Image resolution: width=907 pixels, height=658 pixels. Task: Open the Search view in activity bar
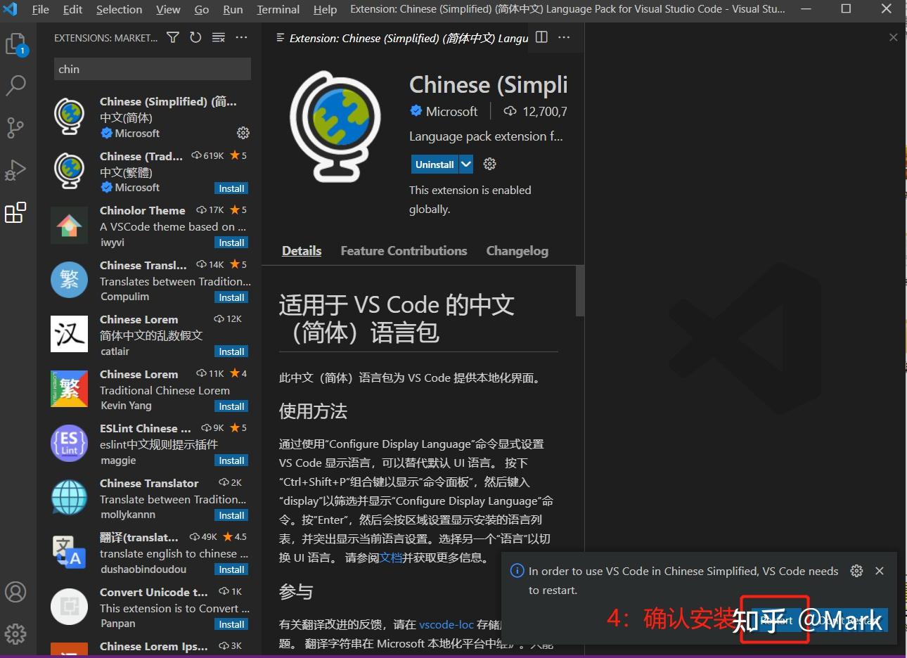tap(15, 86)
